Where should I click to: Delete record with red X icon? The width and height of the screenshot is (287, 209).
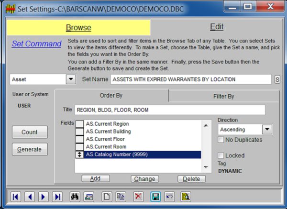138,197
